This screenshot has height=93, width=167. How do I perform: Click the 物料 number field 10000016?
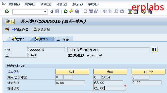[x=46, y=50]
